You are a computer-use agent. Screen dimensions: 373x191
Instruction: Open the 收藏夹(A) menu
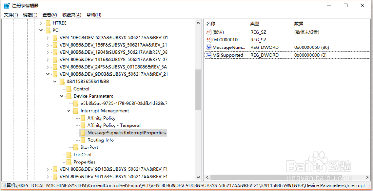(72, 15)
